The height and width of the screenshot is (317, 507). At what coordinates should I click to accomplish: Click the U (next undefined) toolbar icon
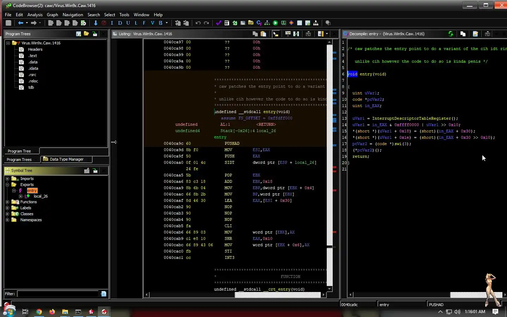pyautogui.click(x=128, y=23)
